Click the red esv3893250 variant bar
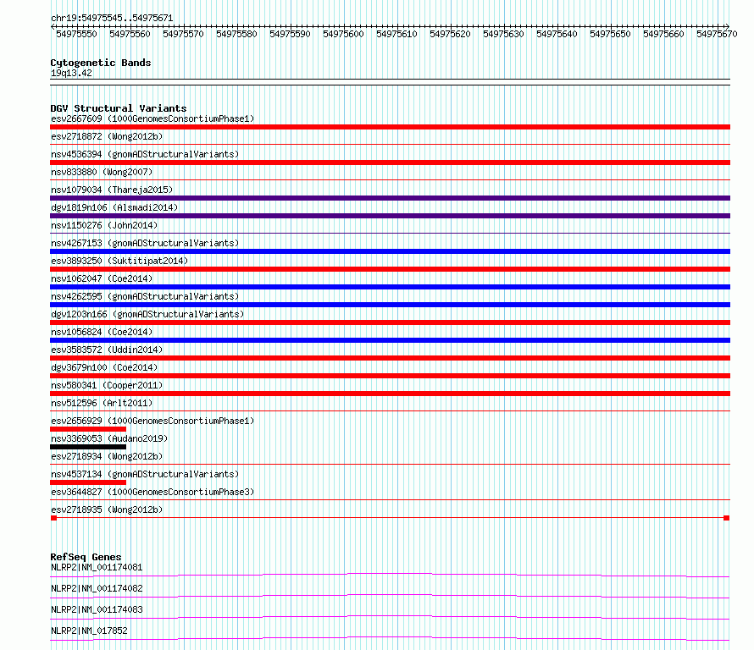Viewport: 754px width, 650px height. pyautogui.click(x=390, y=269)
